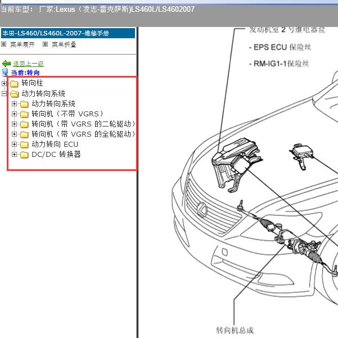Viewport: 338px width, 338px height.
Task: Open the 转向柱 tree label
Action: [32, 83]
